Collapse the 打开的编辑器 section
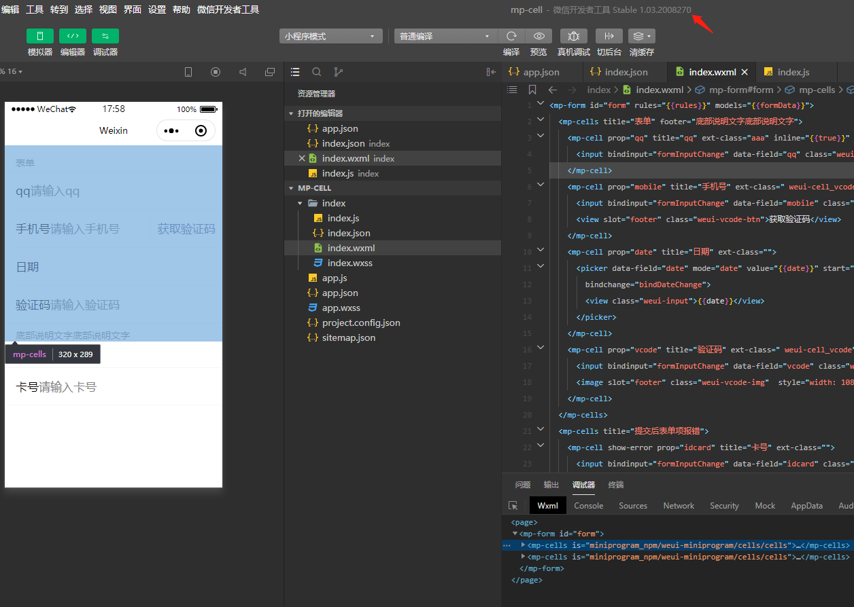The image size is (854, 607). [x=291, y=113]
